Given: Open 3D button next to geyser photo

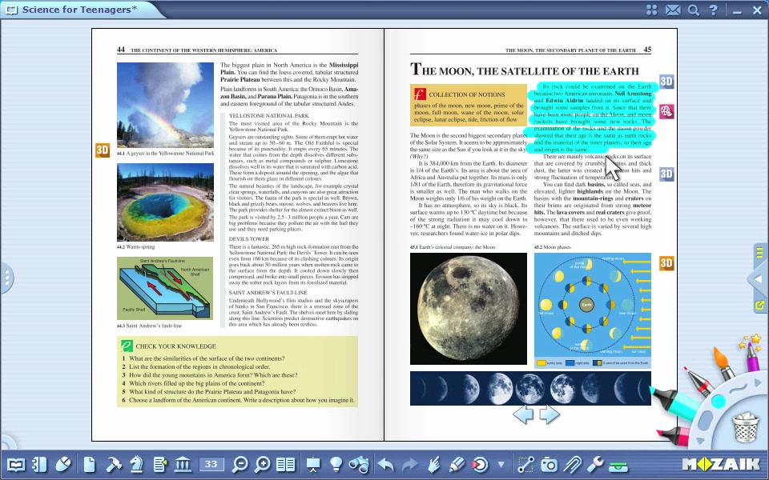Looking at the screenshot, I should pos(103,150).
